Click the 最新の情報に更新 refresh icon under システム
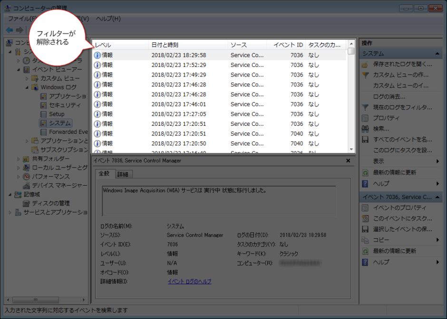447x319 pixels. click(365, 172)
